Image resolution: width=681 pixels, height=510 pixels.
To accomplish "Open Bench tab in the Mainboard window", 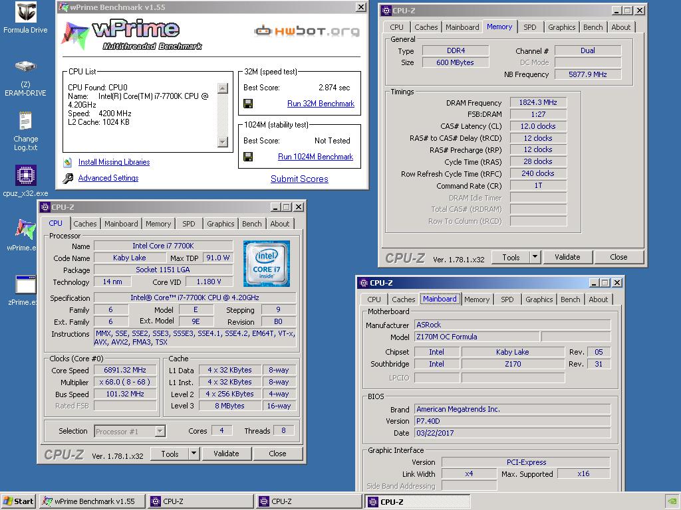I will (570, 299).
